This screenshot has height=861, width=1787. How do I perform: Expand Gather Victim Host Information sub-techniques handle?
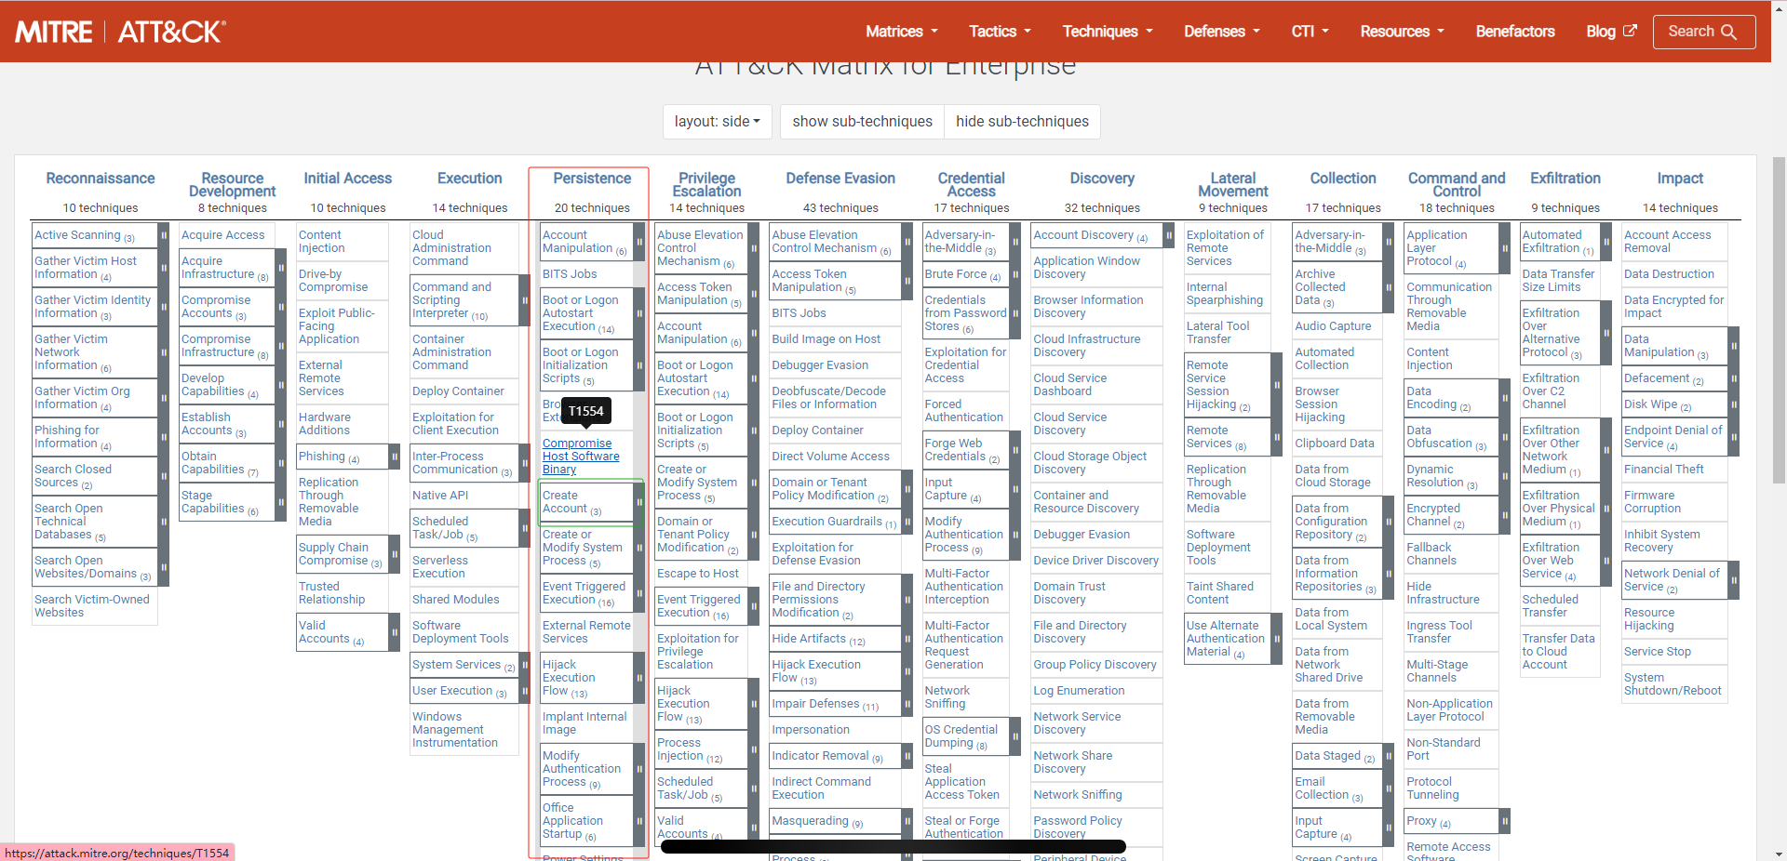pos(164,268)
